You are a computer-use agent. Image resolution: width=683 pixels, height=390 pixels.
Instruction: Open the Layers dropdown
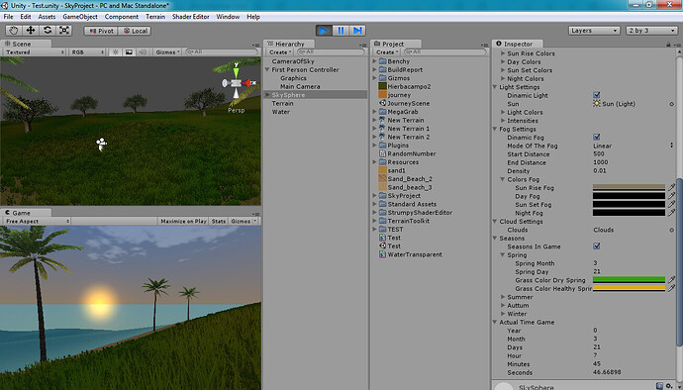[x=594, y=31]
